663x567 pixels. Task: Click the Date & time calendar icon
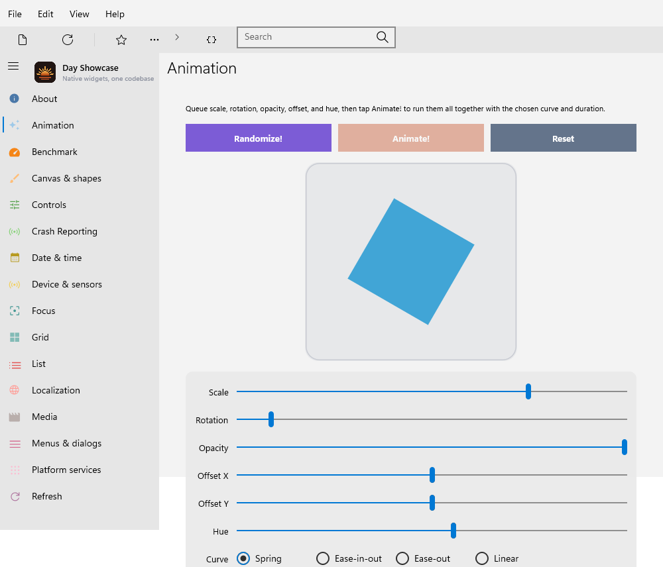15,258
